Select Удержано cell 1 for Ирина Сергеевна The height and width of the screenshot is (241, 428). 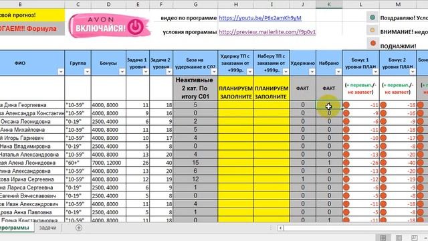(x=303, y=179)
